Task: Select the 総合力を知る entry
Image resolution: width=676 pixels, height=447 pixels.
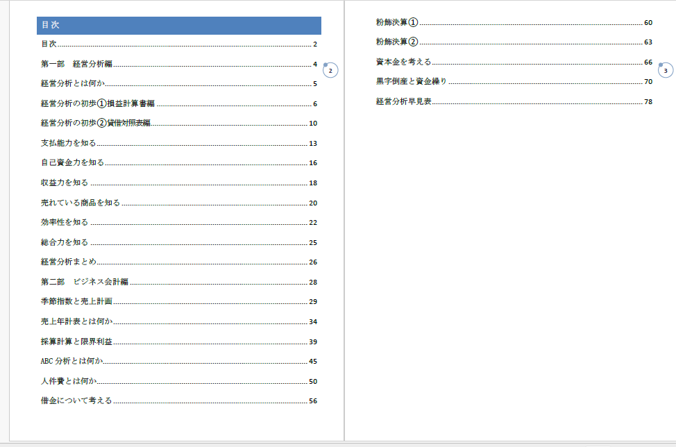Action: point(65,242)
